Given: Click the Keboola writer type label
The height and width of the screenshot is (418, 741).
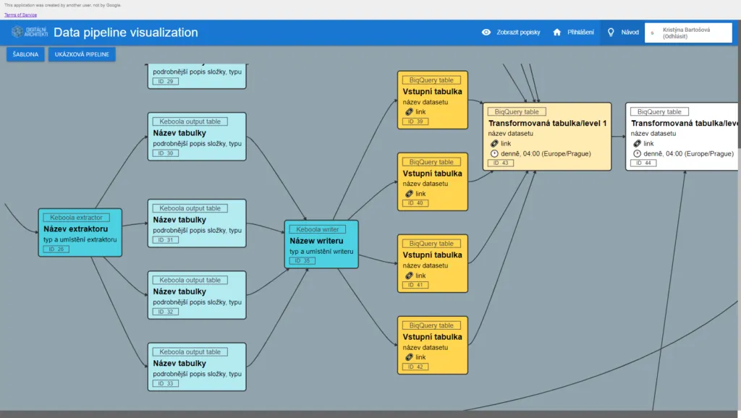Looking at the screenshot, I should click(317, 229).
